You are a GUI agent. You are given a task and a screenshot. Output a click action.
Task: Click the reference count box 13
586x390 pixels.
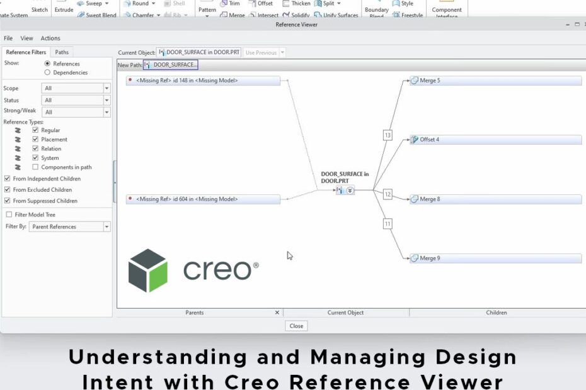(x=388, y=135)
